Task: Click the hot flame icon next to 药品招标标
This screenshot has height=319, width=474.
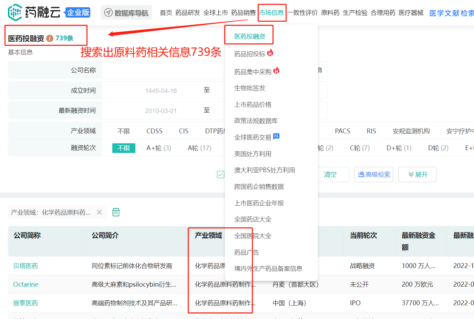Action: tap(270, 53)
